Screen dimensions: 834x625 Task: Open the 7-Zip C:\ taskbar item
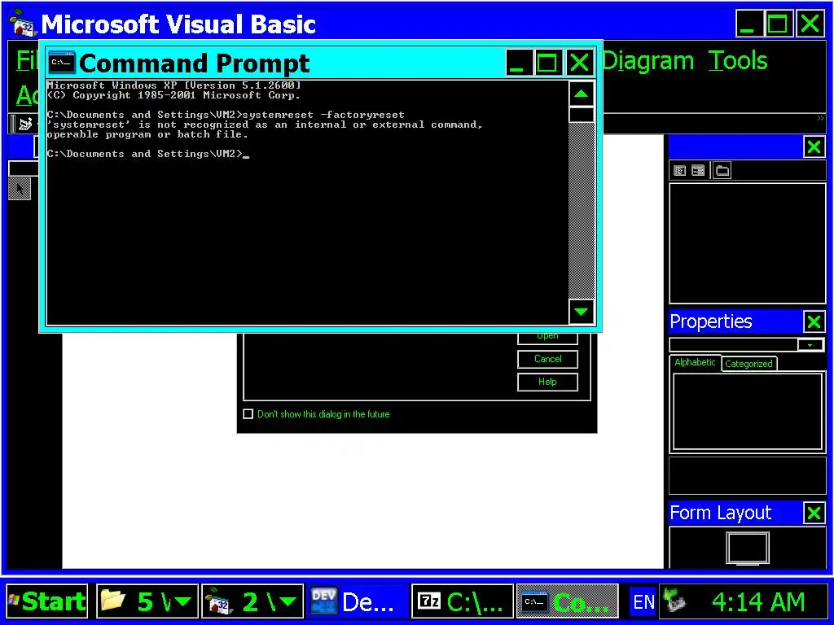(463, 601)
